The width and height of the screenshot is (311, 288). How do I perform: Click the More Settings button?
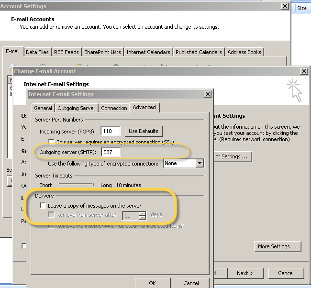pos(278,246)
